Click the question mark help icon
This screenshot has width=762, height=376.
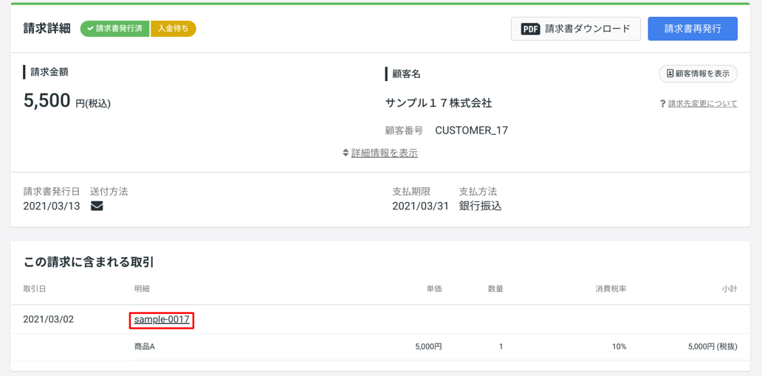(662, 103)
